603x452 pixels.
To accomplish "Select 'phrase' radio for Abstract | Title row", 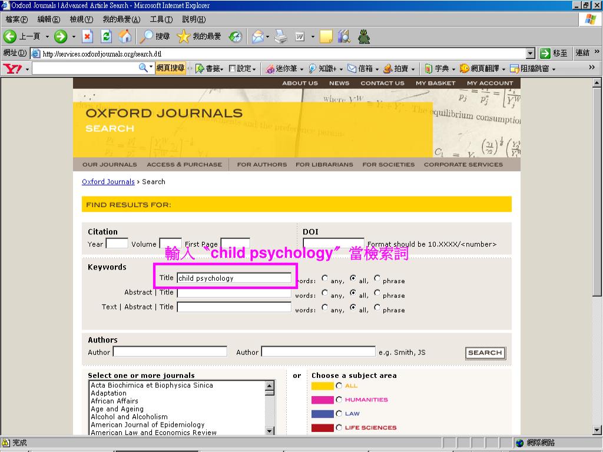I will tap(377, 293).
